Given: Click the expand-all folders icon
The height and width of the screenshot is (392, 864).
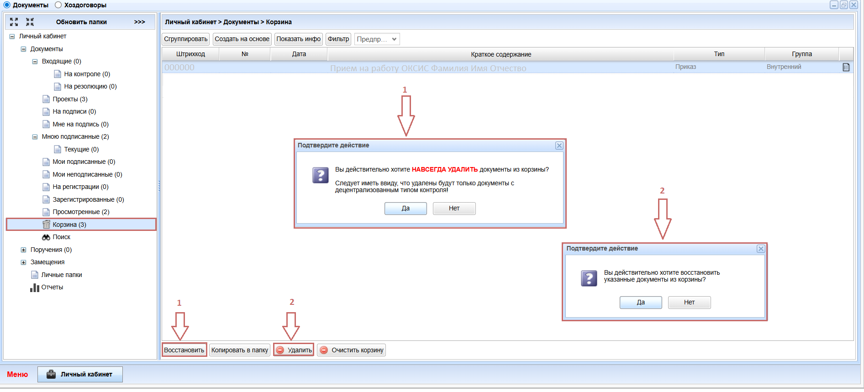Looking at the screenshot, I should click(14, 22).
